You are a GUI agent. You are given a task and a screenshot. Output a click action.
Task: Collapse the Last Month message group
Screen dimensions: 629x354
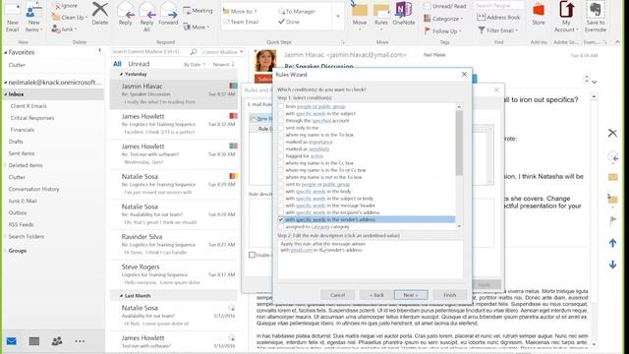[121, 296]
